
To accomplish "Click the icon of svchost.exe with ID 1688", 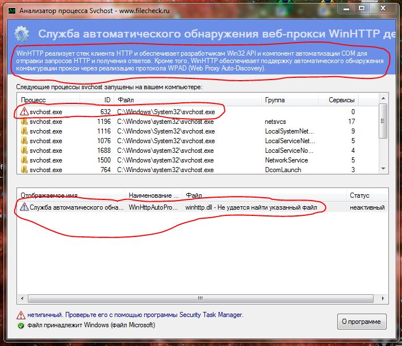I will (24, 151).
